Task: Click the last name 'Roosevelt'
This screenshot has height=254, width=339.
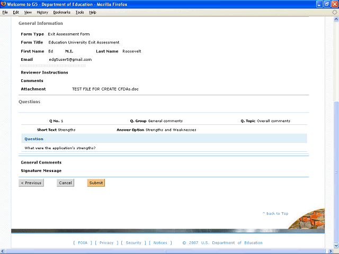Action: pyautogui.click(x=132, y=51)
